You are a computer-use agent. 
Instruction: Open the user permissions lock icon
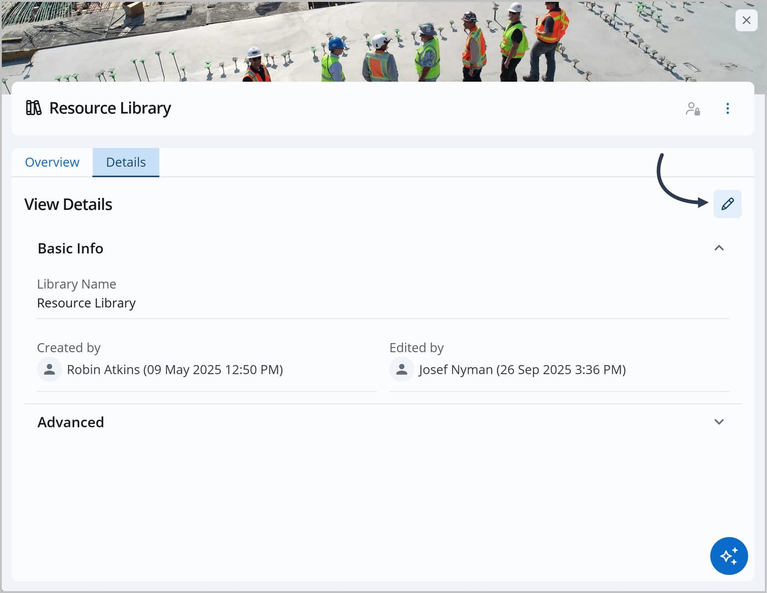click(692, 109)
